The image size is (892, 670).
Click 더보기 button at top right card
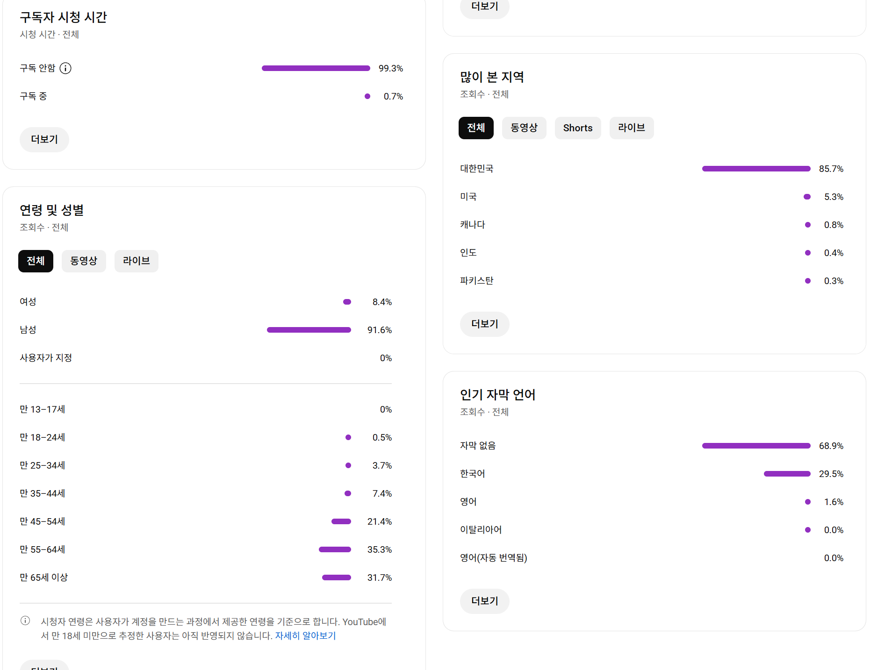[x=484, y=7]
